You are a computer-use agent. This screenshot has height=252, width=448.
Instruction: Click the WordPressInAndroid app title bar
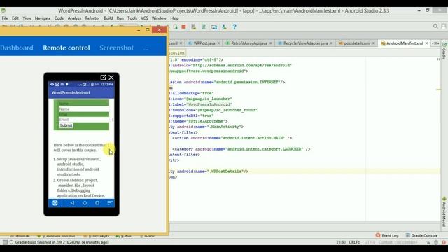(x=81, y=93)
